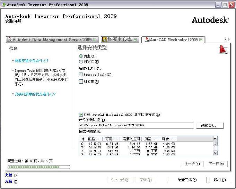Click the 支持 link

click(x=9, y=181)
